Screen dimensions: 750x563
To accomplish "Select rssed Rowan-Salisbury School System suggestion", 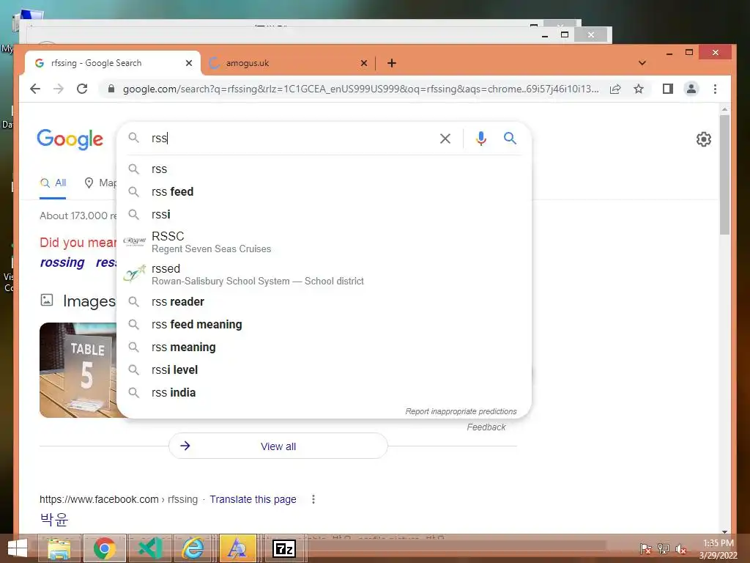I will click(x=324, y=274).
